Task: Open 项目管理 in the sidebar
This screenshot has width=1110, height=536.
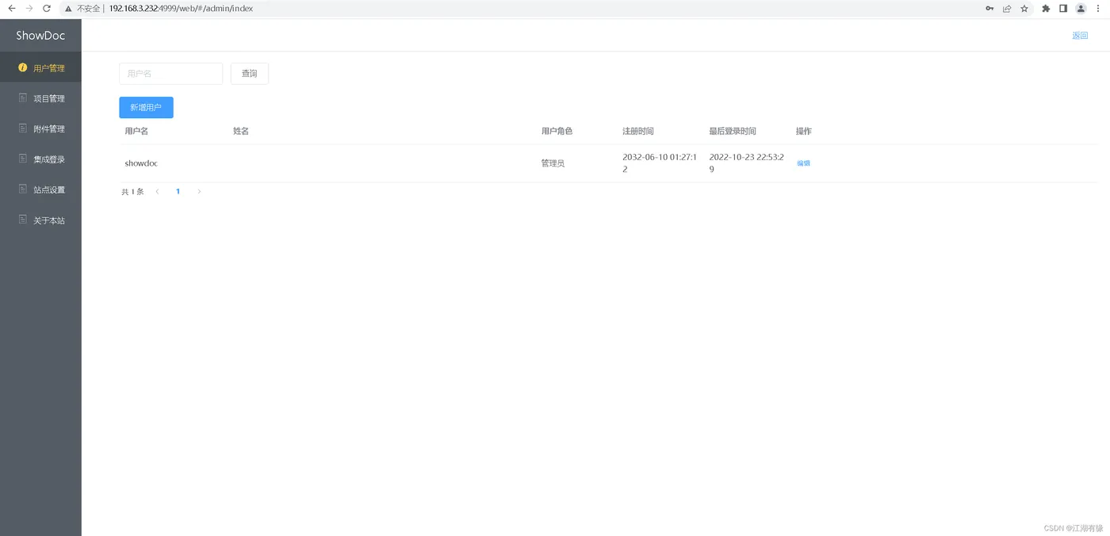Action: pos(40,98)
